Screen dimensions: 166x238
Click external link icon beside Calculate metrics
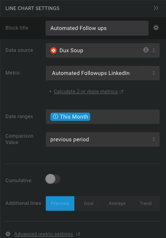click(121, 92)
